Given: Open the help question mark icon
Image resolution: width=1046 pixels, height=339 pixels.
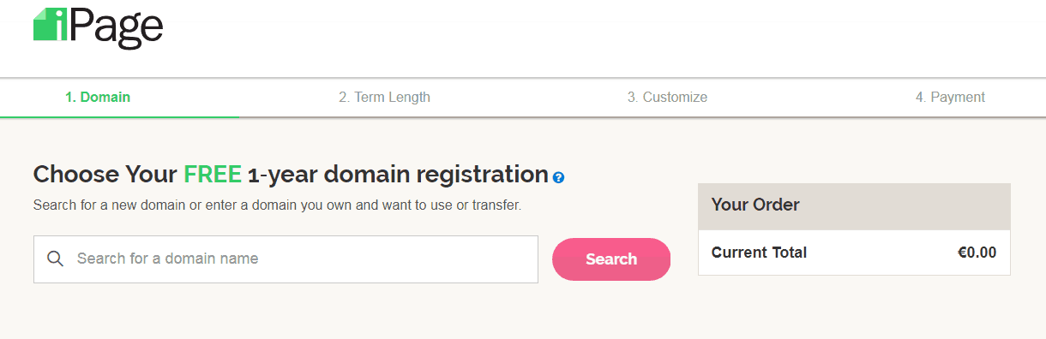Looking at the screenshot, I should point(559,177).
